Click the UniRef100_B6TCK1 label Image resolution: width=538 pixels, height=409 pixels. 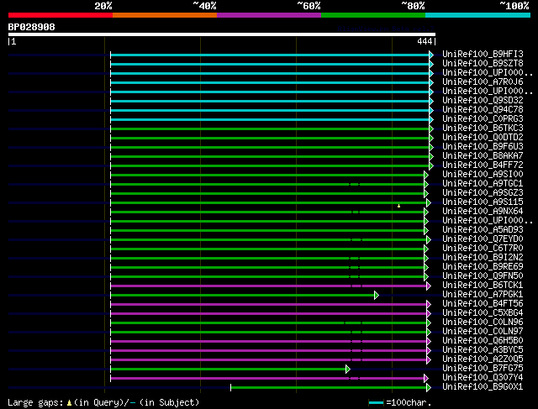pyautogui.click(x=483, y=286)
